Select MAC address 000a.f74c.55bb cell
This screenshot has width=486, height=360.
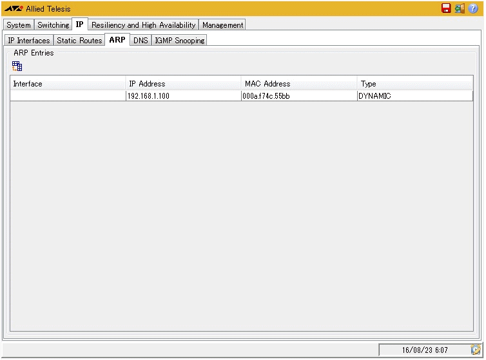pyautogui.click(x=300, y=96)
